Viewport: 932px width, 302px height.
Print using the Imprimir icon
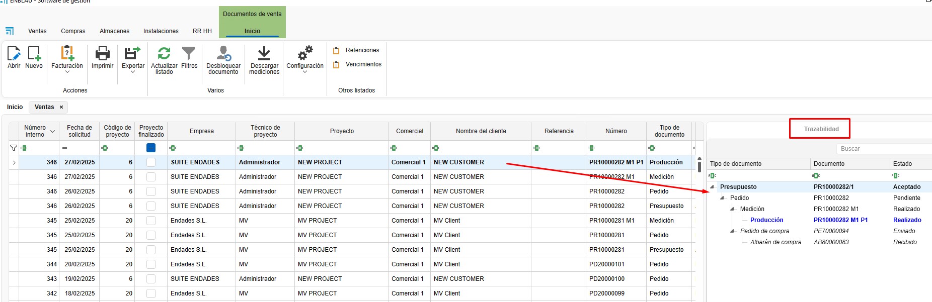click(x=103, y=53)
